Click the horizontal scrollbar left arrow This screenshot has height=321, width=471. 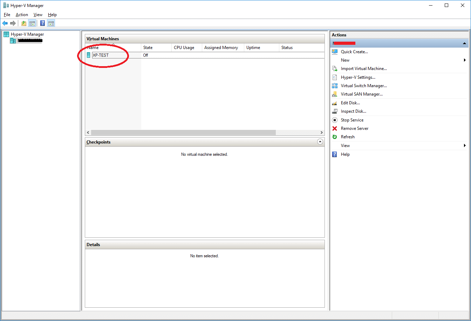point(88,133)
